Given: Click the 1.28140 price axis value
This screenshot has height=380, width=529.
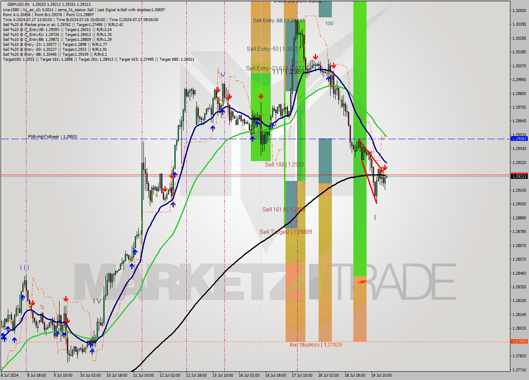Looking at the screenshot, I should pyautogui.click(x=519, y=314).
